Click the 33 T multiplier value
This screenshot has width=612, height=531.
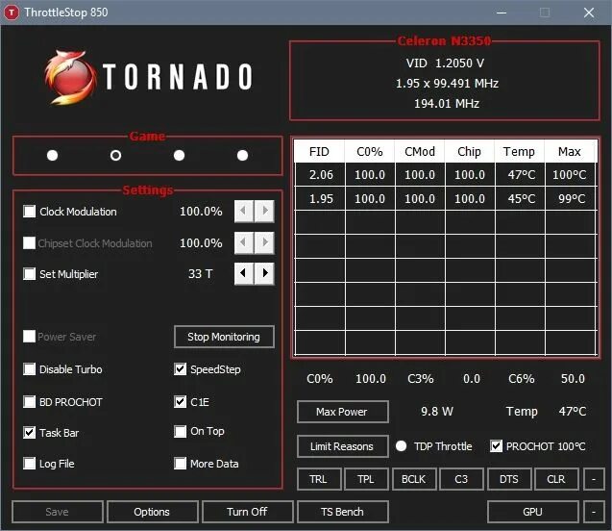[200, 273]
